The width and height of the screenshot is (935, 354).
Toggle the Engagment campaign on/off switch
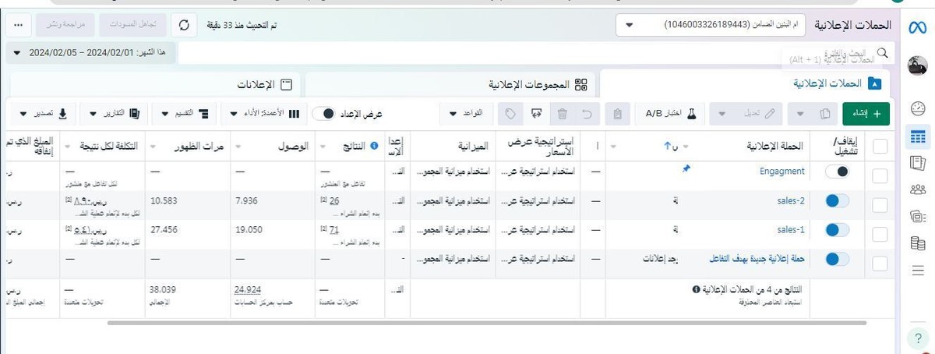tap(837, 172)
